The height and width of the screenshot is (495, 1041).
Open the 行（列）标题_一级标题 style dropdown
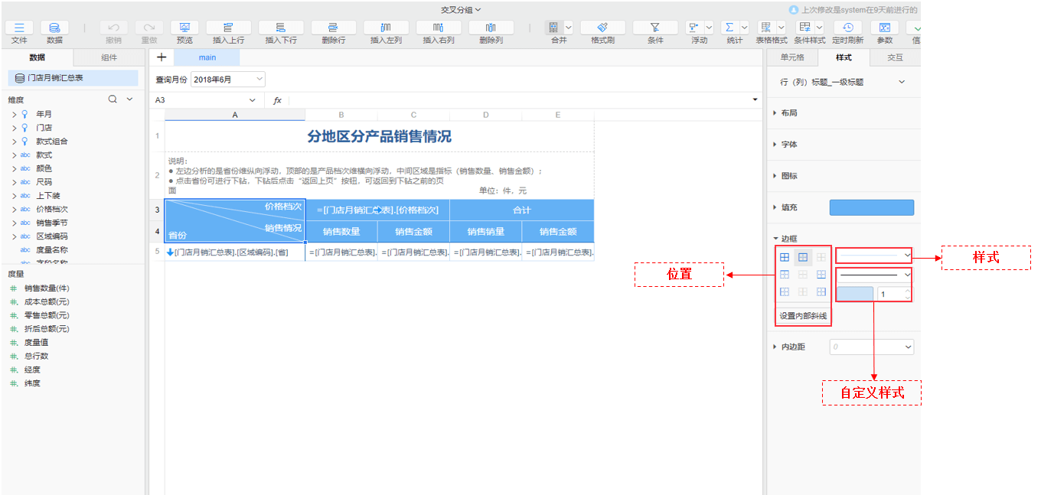click(843, 82)
